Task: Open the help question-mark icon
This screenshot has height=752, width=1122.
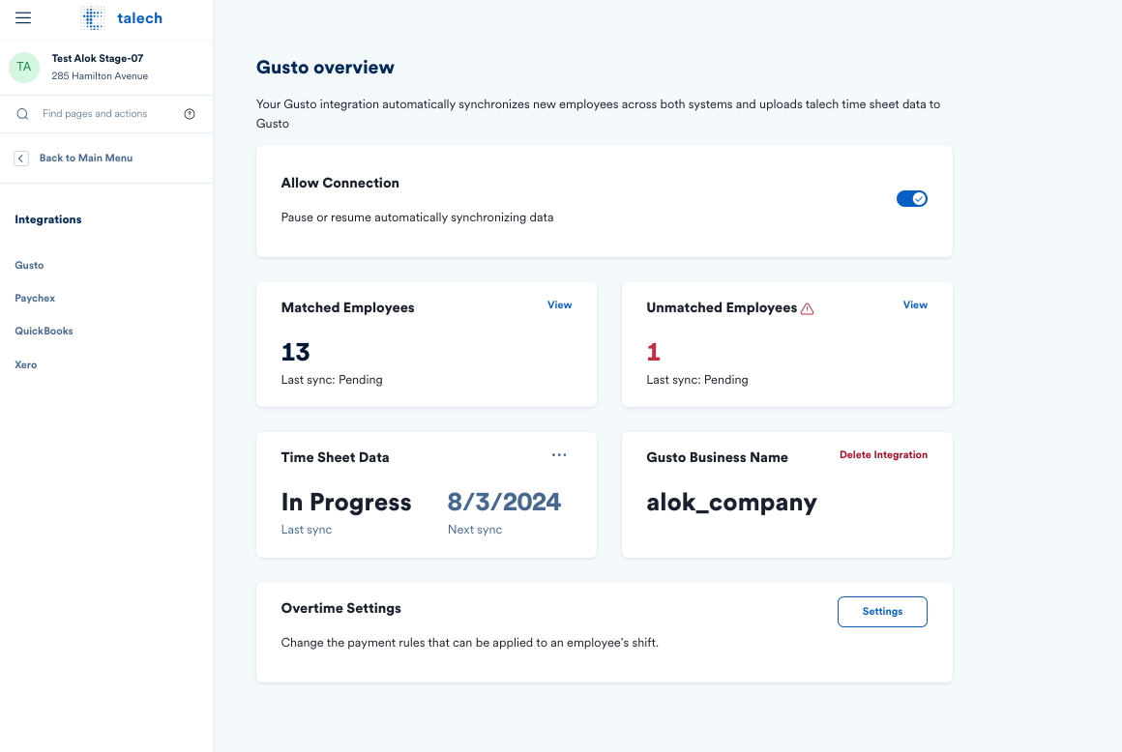Action: click(x=190, y=114)
